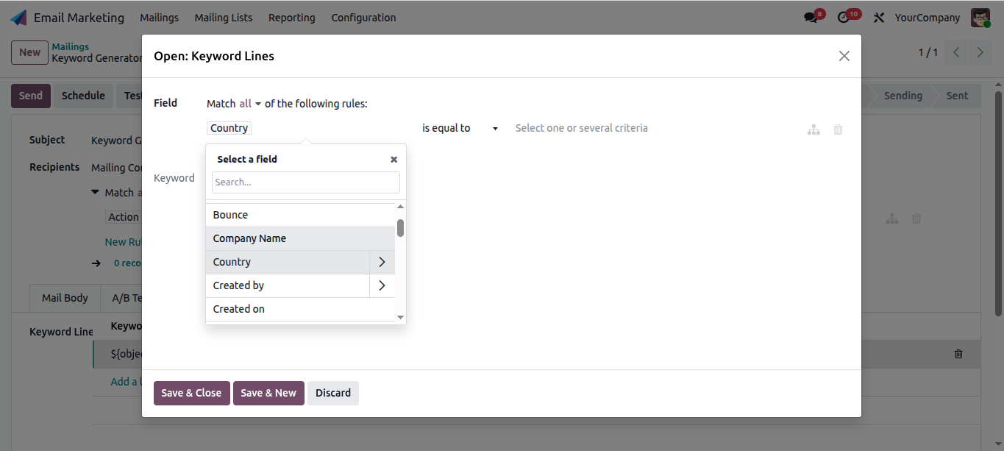Click the Send button
1004x451 pixels.
click(31, 96)
